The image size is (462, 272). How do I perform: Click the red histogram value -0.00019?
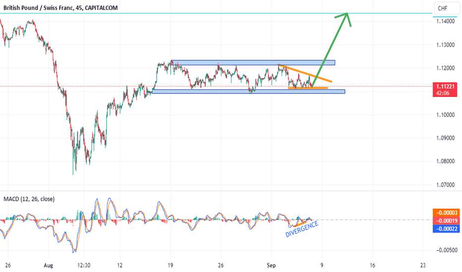[x=446, y=221]
